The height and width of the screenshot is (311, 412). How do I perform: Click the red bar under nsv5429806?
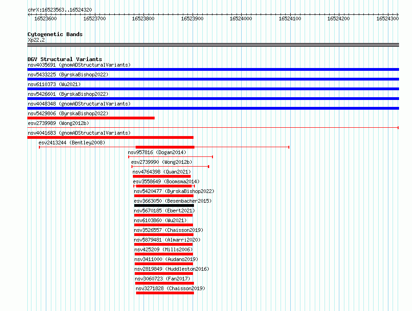pyautogui.click(x=91, y=118)
